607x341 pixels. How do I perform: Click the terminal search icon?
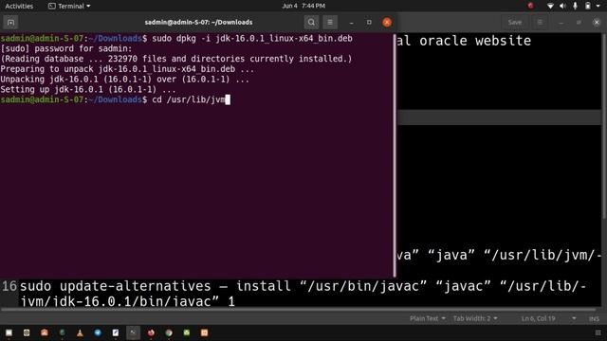click(x=311, y=23)
